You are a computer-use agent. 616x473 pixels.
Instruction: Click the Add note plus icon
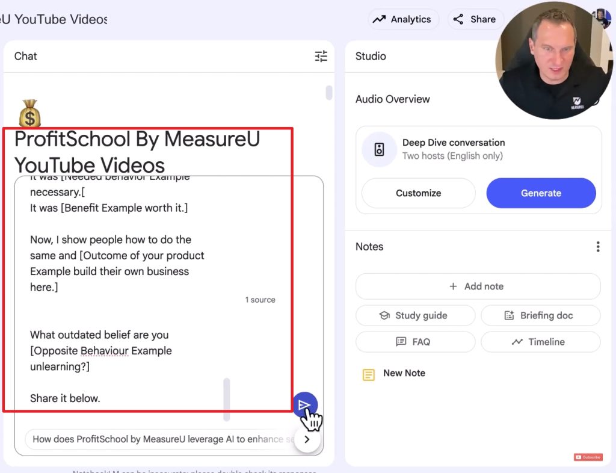(453, 286)
